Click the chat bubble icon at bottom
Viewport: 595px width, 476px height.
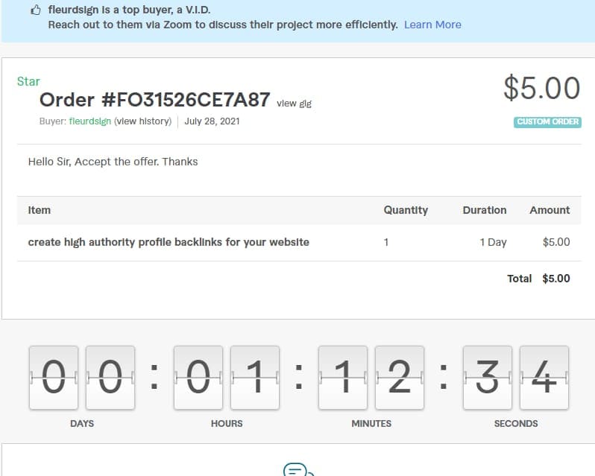pyautogui.click(x=297, y=470)
